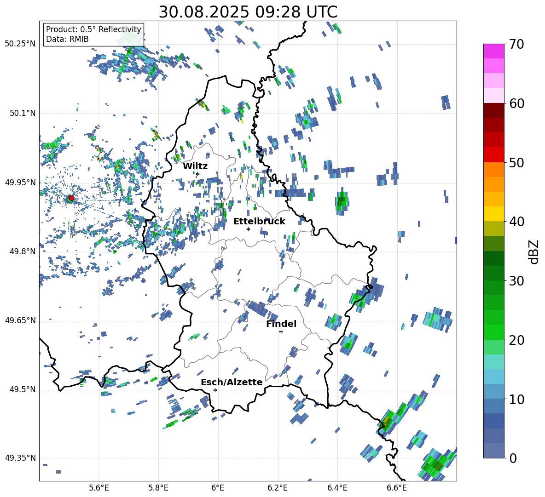Click the 50.25°N latitude tick label
This screenshot has height=497, width=545.
click(20, 44)
